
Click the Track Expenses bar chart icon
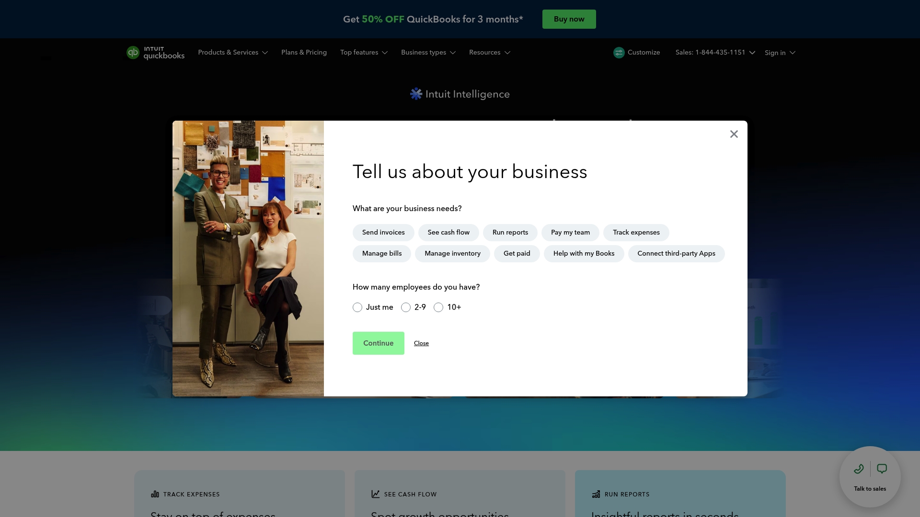(155, 494)
